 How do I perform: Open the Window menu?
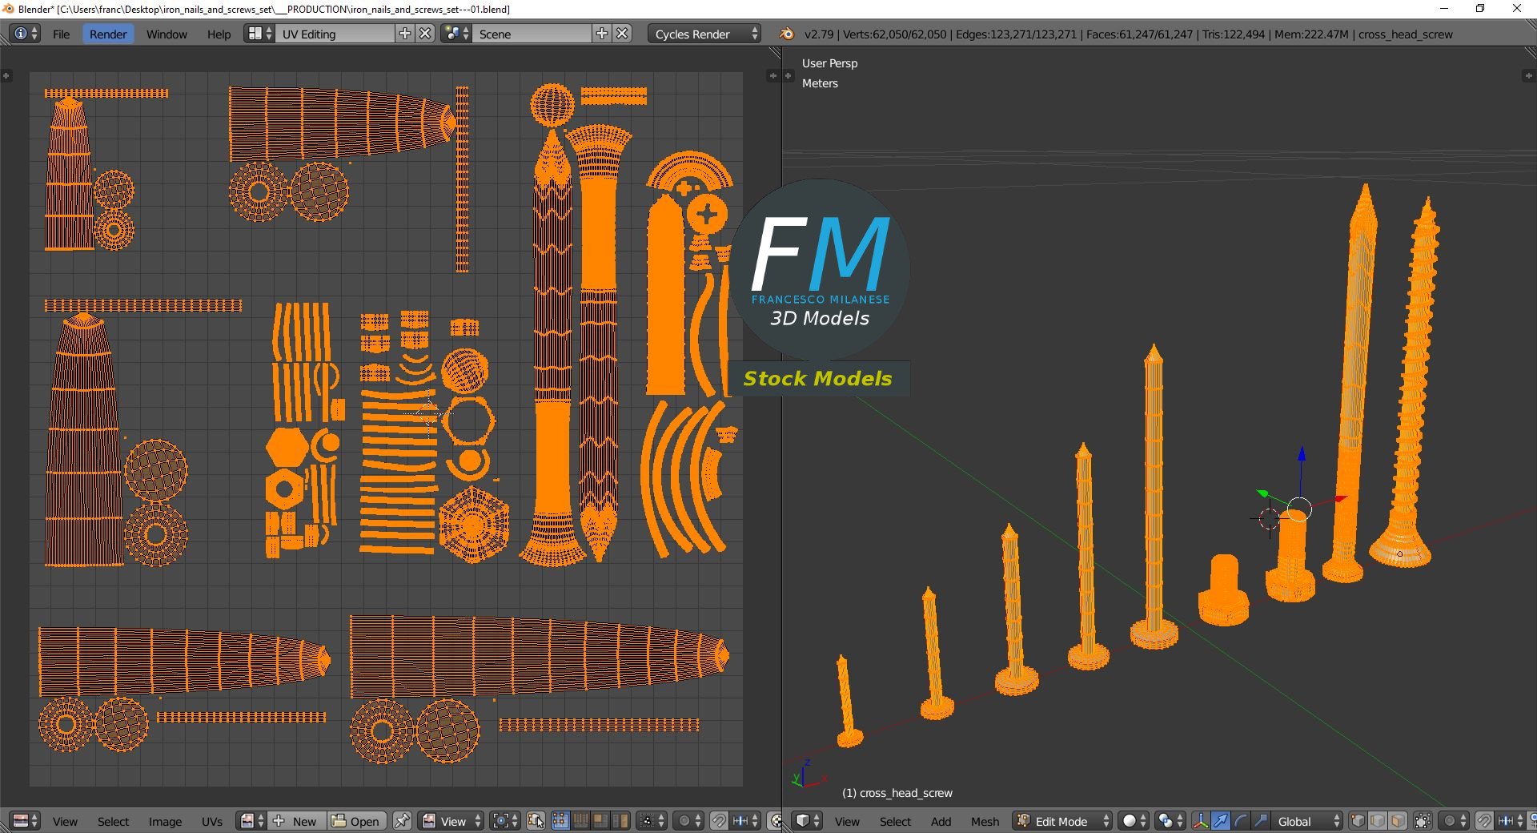(167, 34)
